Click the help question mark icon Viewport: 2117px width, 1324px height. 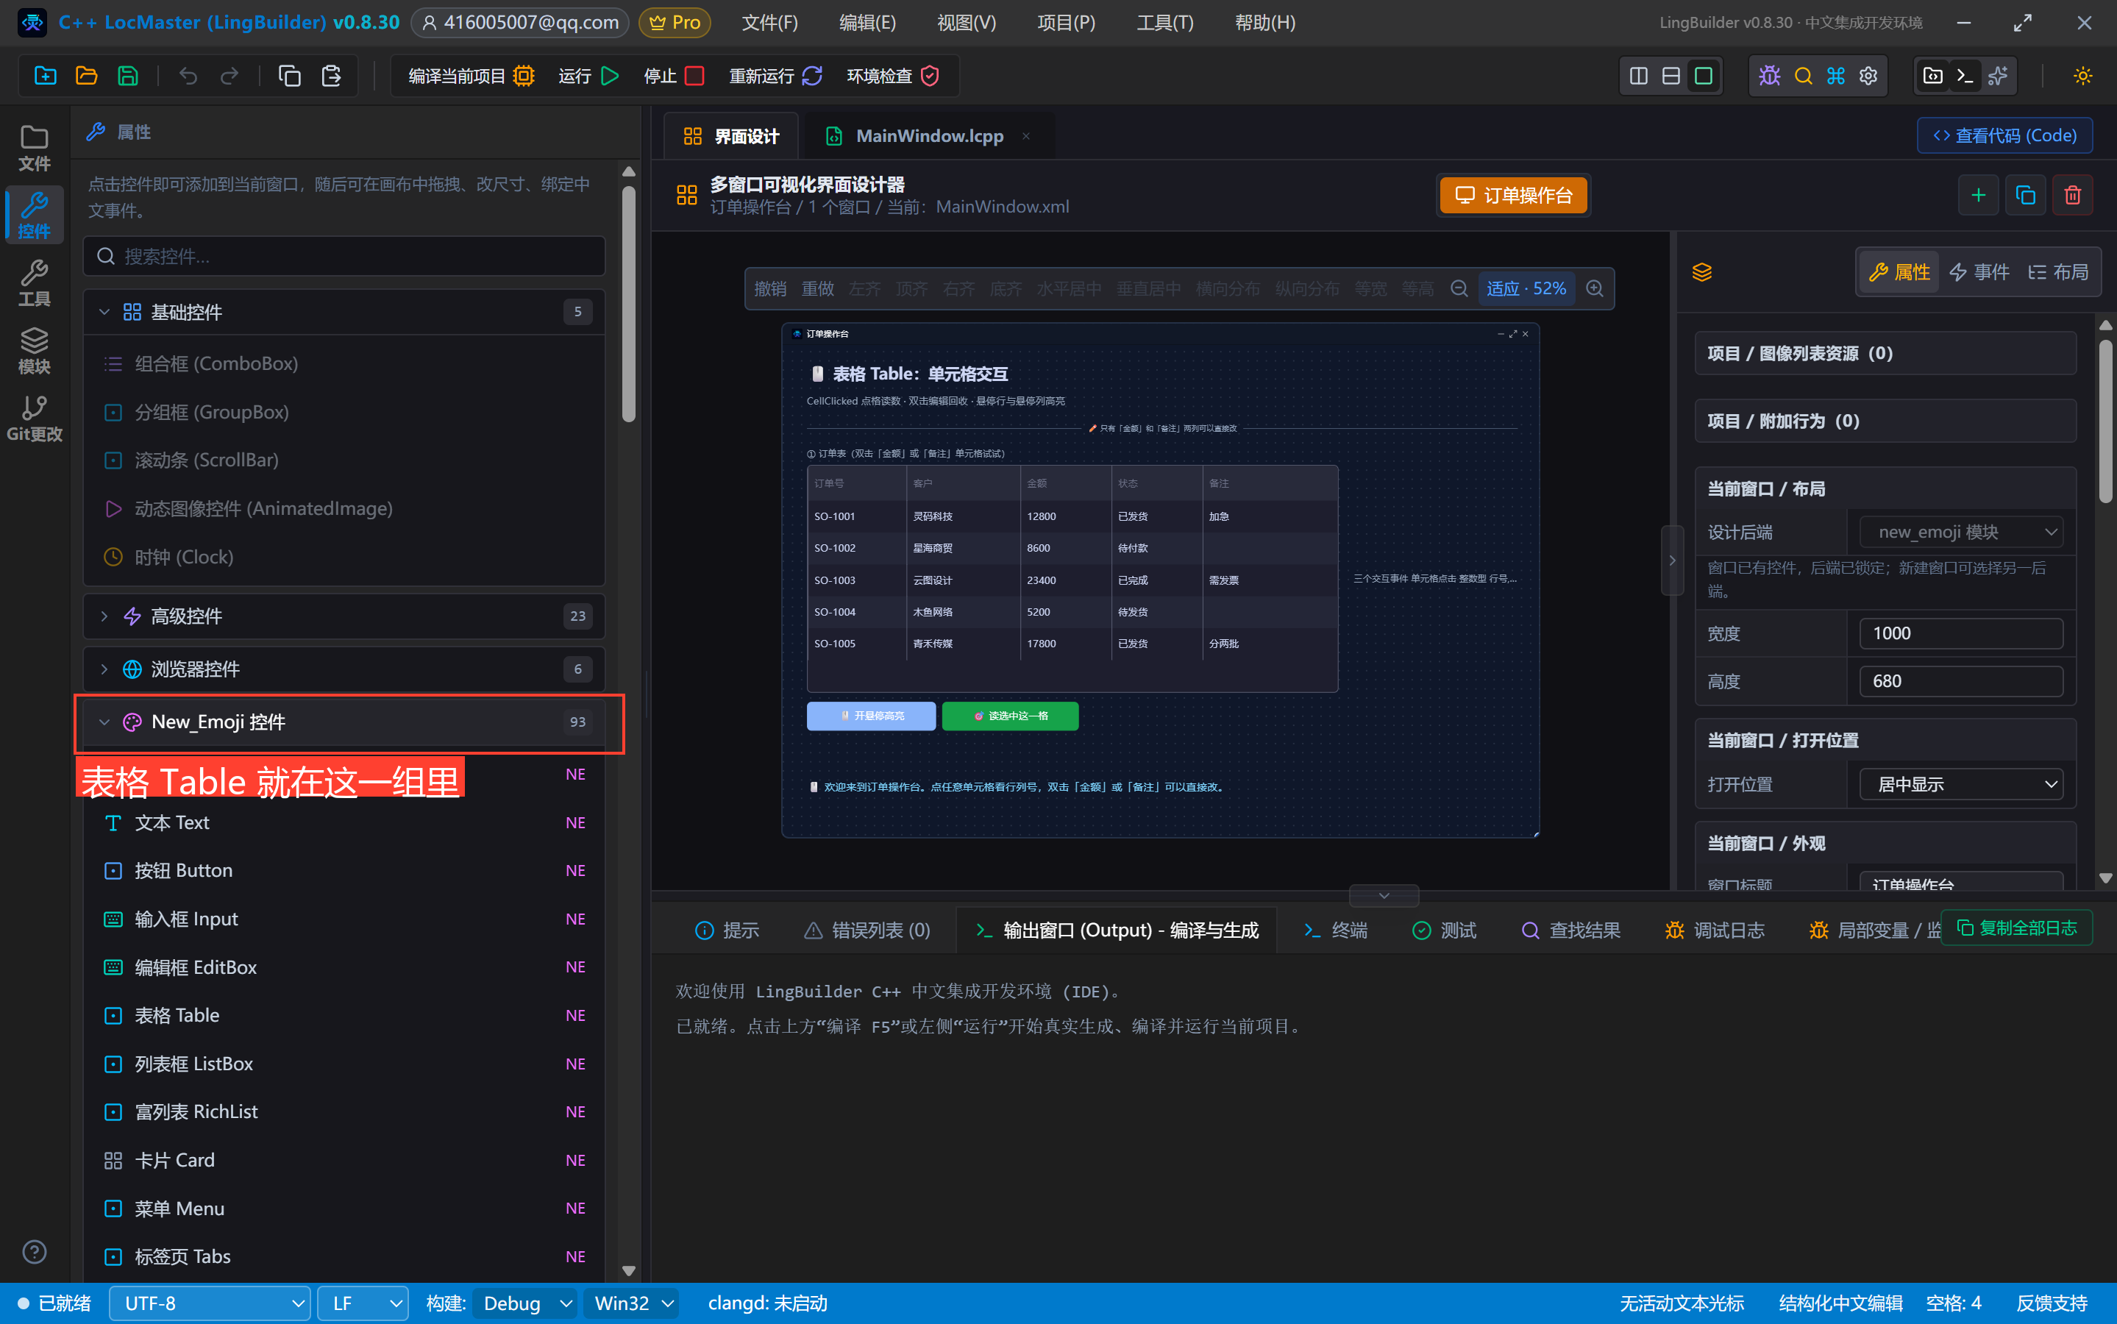pos(34,1252)
